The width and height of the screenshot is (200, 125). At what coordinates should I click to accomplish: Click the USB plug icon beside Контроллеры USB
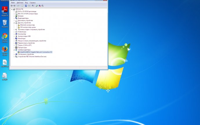[16, 36]
